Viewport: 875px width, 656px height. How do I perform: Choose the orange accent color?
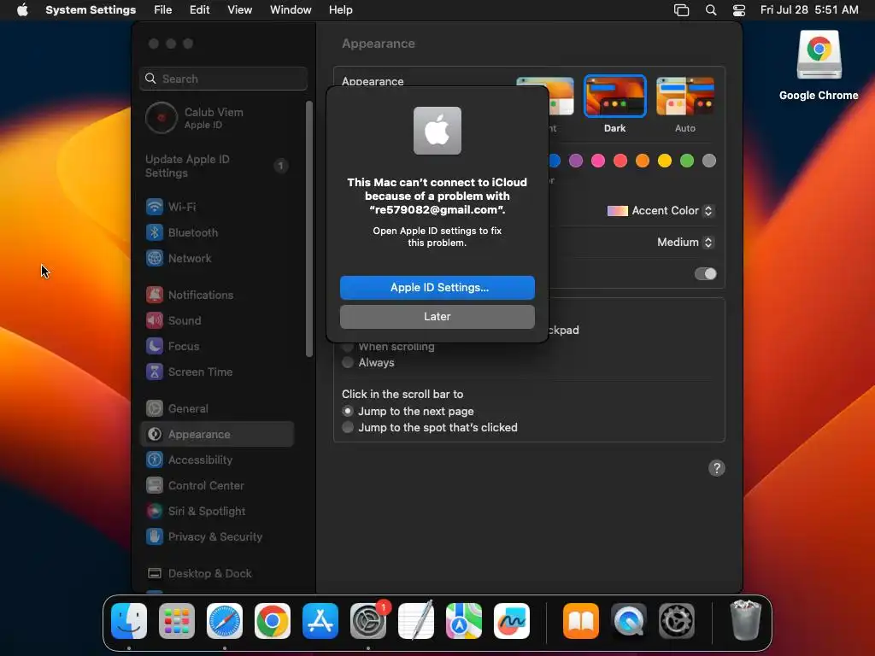pos(643,161)
